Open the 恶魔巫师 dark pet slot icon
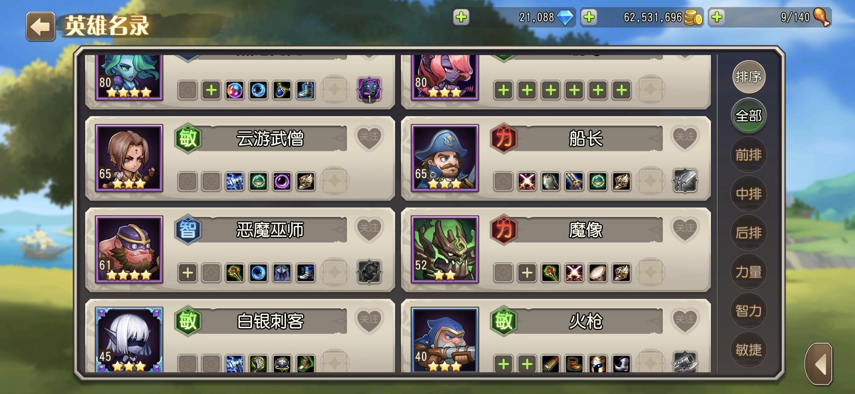 369,272
